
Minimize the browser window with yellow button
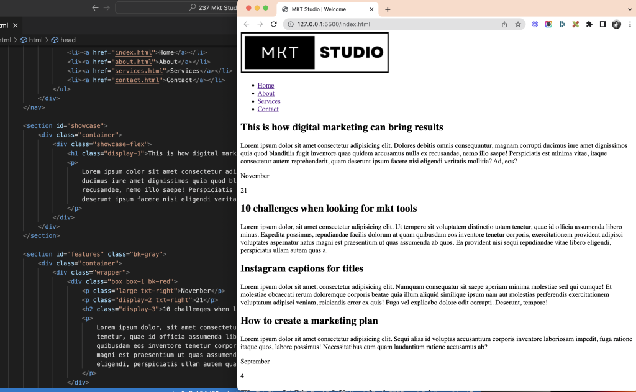[257, 8]
